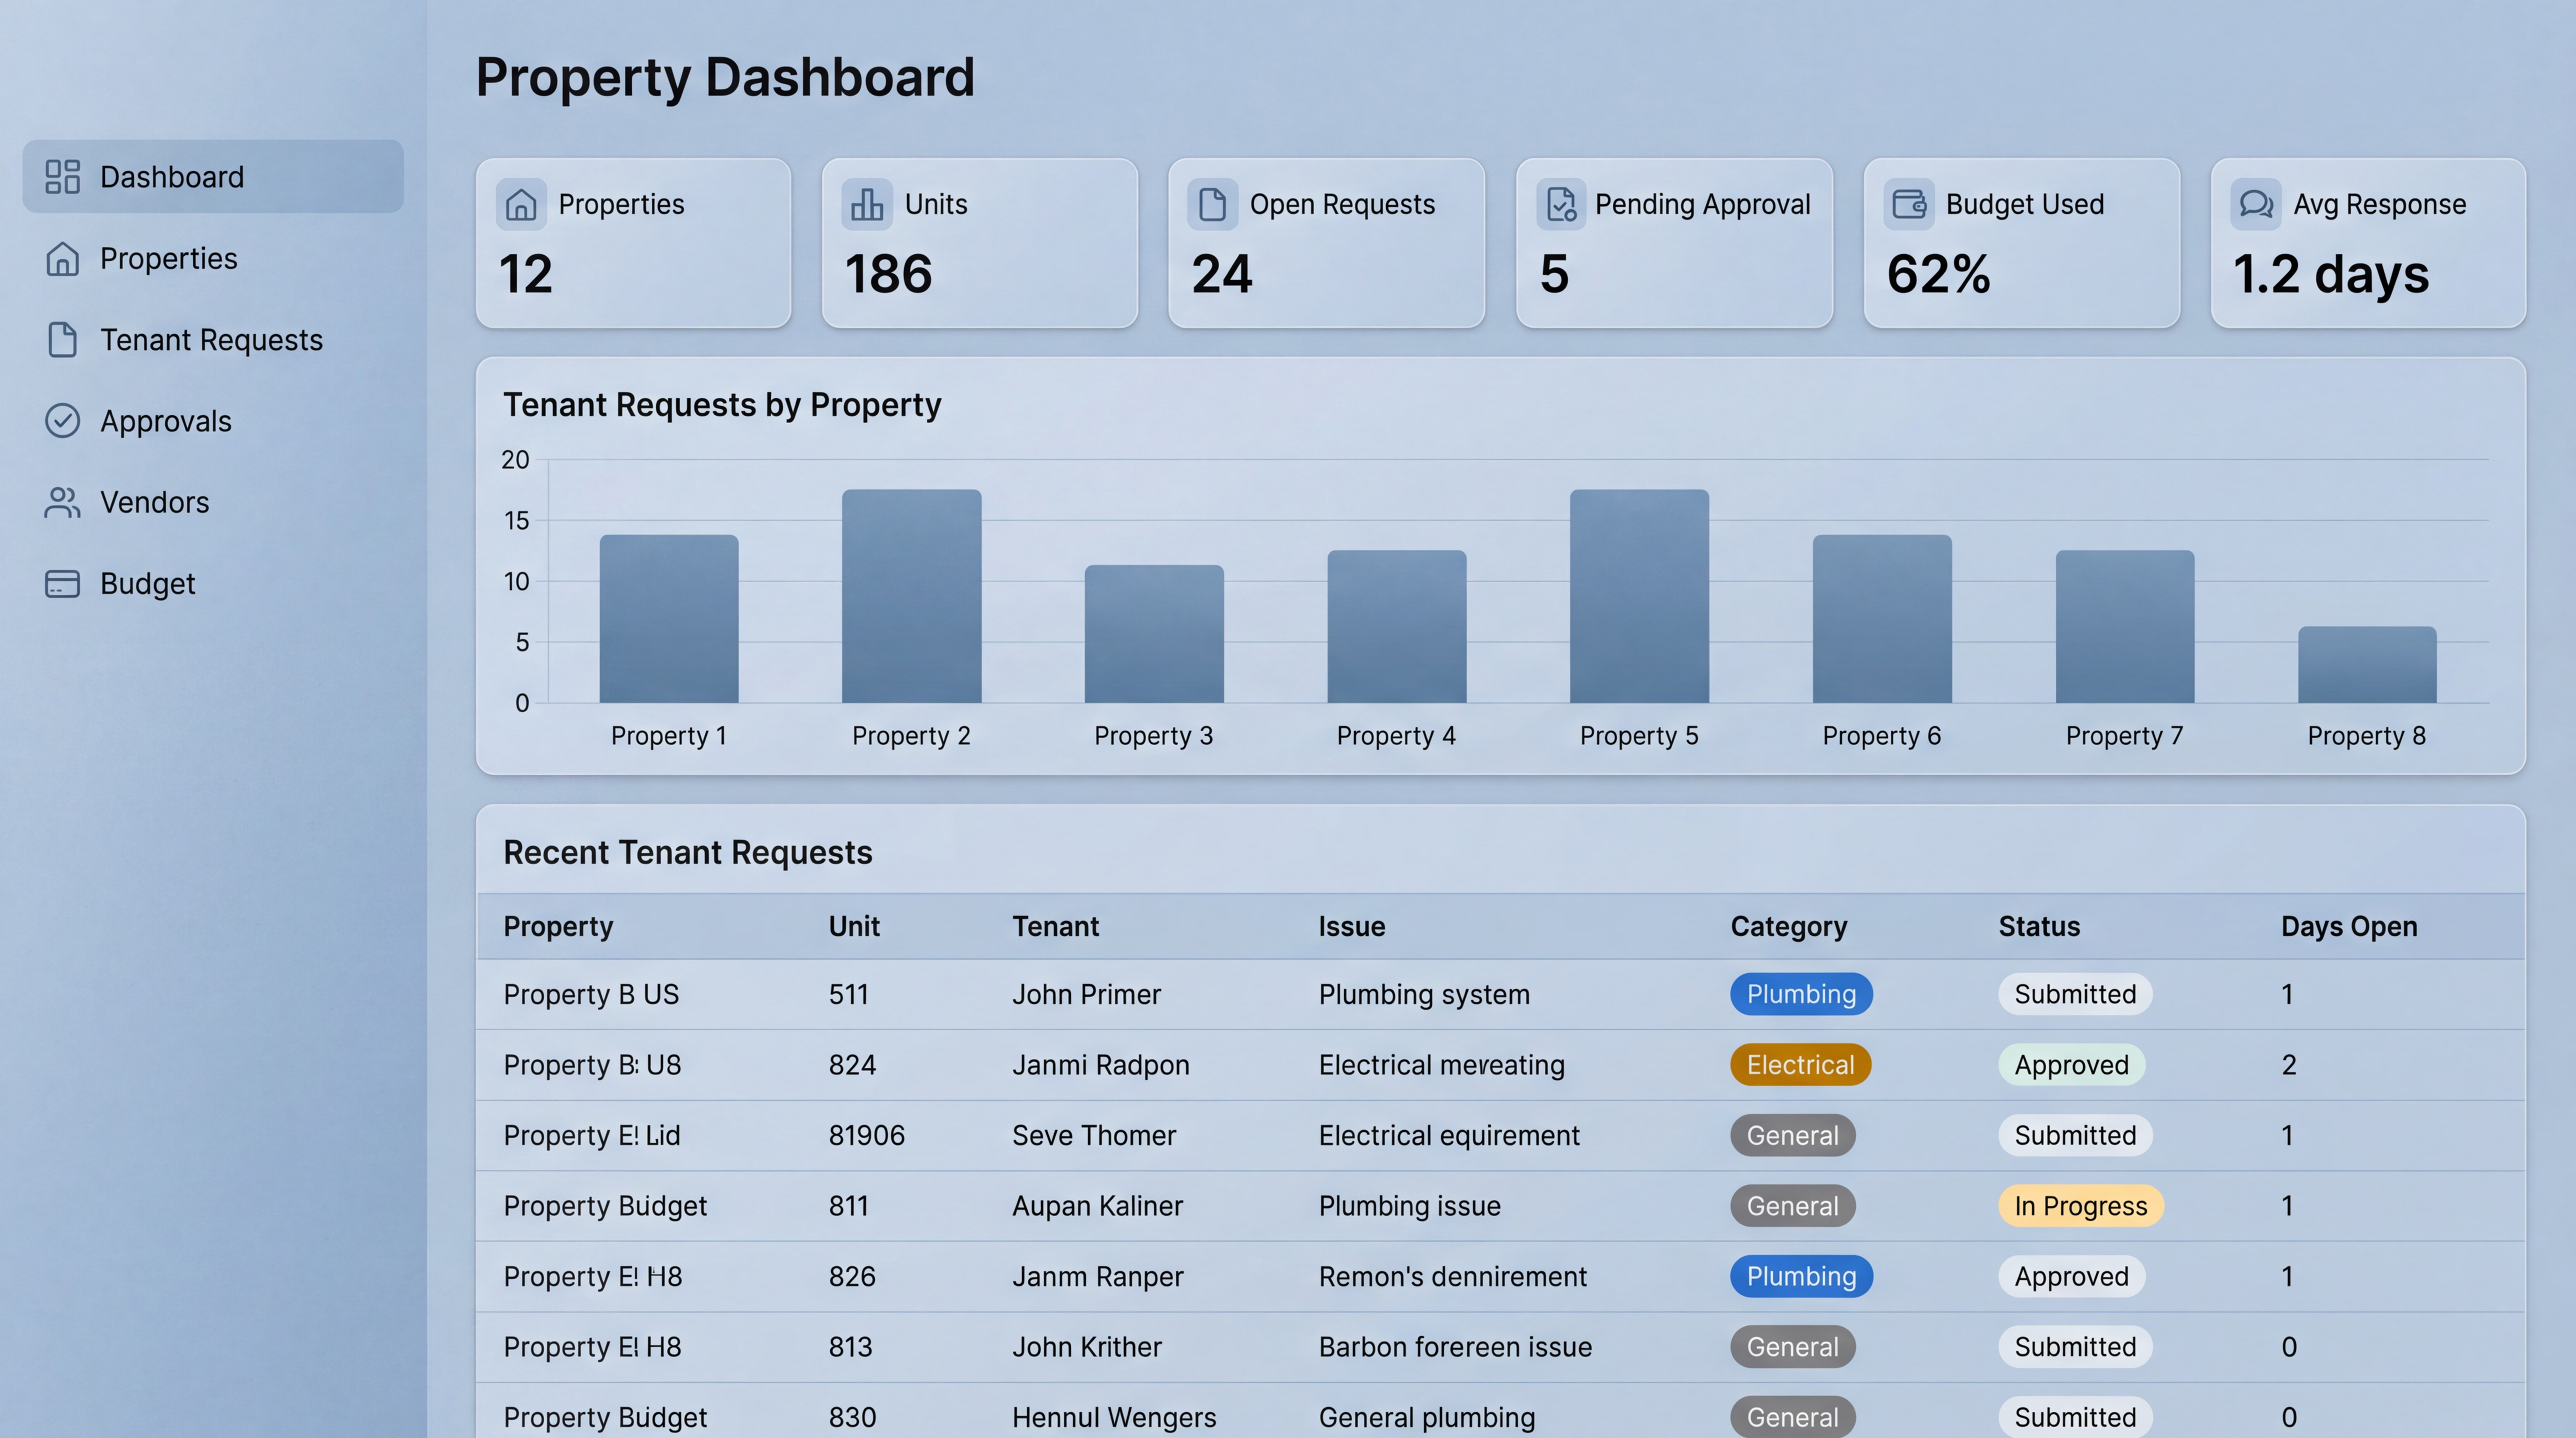Open the Tenant Requests menu item
Image resolution: width=2576 pixels, height=1438 pixels.
(211, 340)
